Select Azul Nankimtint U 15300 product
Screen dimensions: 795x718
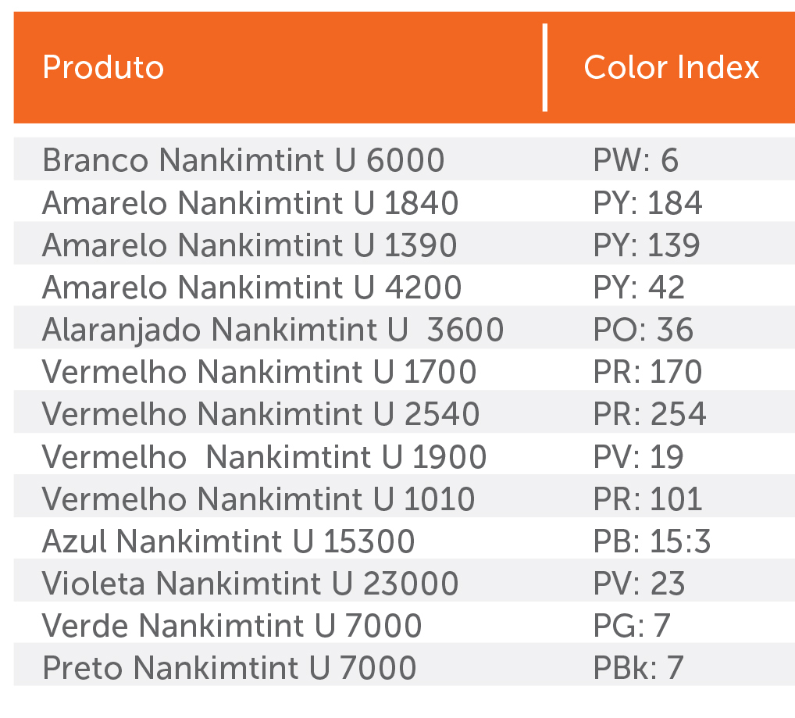click(x=228, y=541)
